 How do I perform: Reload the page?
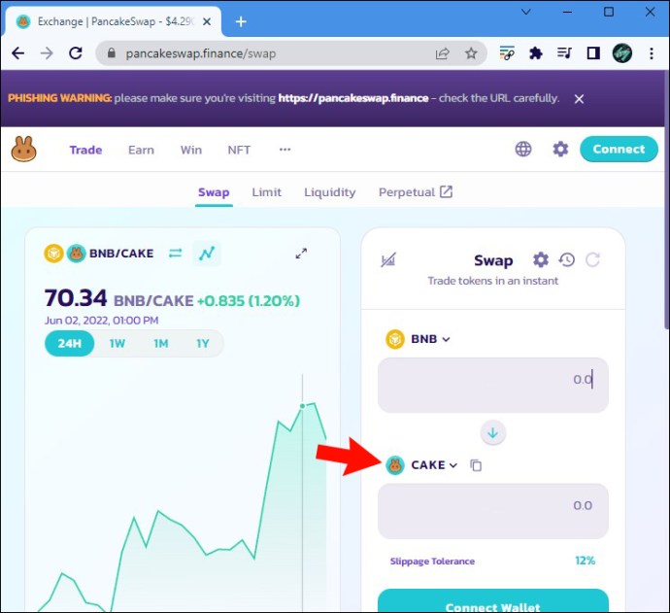coord(76,53)
